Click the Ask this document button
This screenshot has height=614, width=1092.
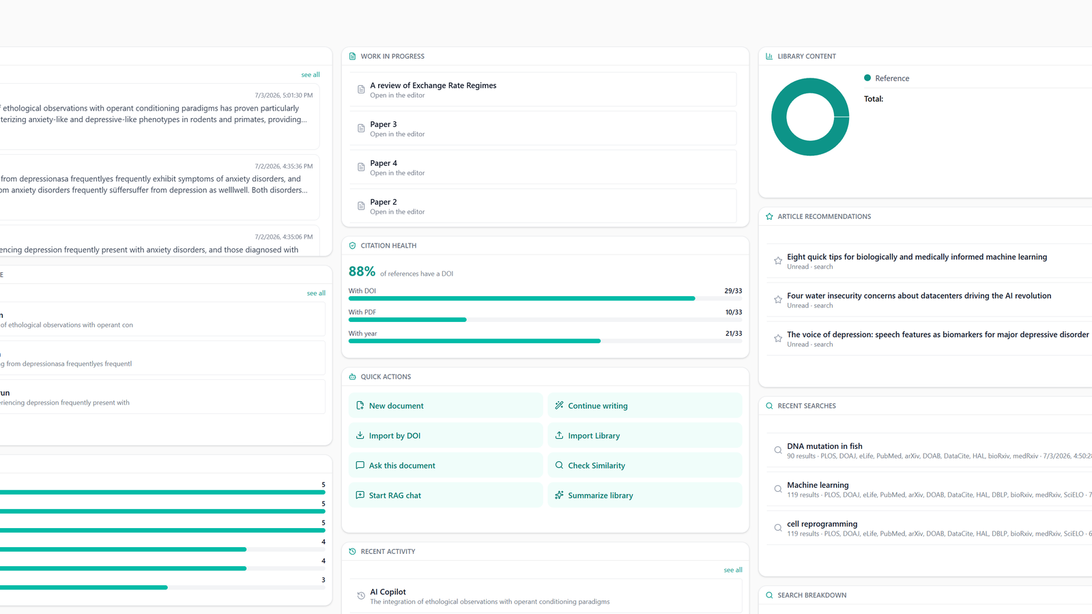pos(446,465)
